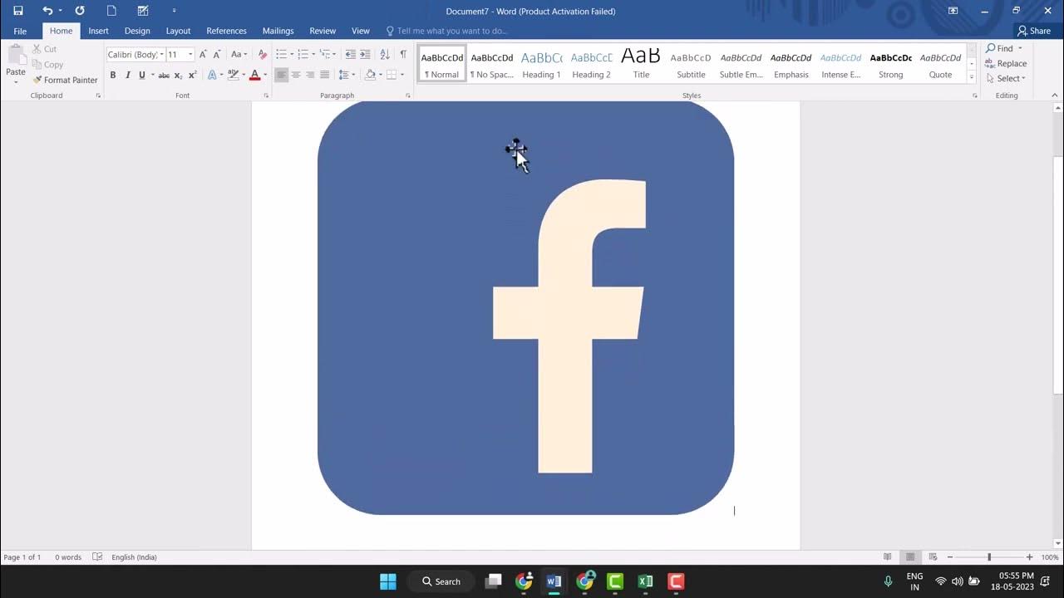Click the Grow Font icon
The width and height of the screenshot is (1064, 598).
[x=203, y=54]
